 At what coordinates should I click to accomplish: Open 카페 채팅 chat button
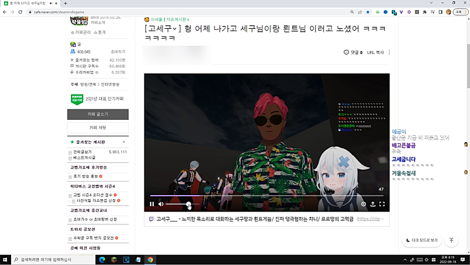[x=98, y=128]
